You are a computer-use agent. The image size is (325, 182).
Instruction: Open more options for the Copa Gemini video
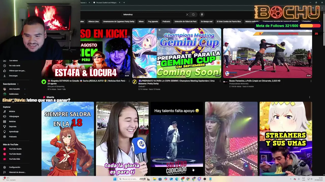point(220,81)
